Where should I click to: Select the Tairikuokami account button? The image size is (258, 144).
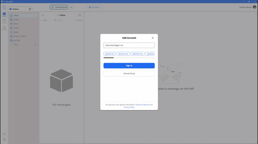tap(59, 7)
